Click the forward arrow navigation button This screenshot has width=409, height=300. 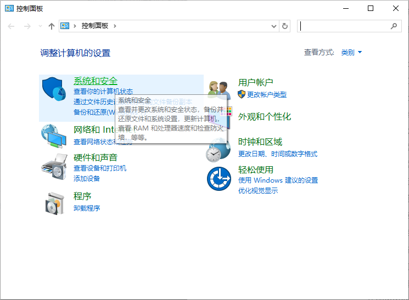27,26
